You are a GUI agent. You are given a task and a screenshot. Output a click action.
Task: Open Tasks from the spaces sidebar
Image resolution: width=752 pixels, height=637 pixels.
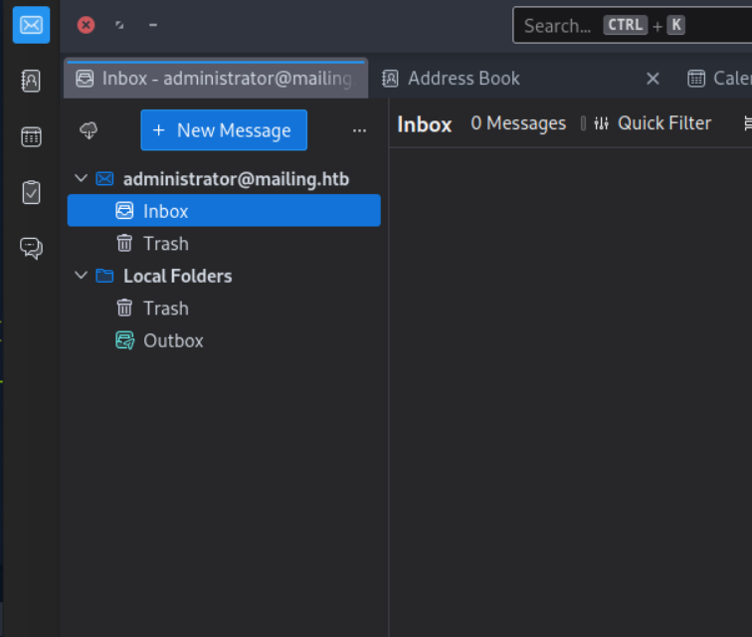[x=31, y=192]
